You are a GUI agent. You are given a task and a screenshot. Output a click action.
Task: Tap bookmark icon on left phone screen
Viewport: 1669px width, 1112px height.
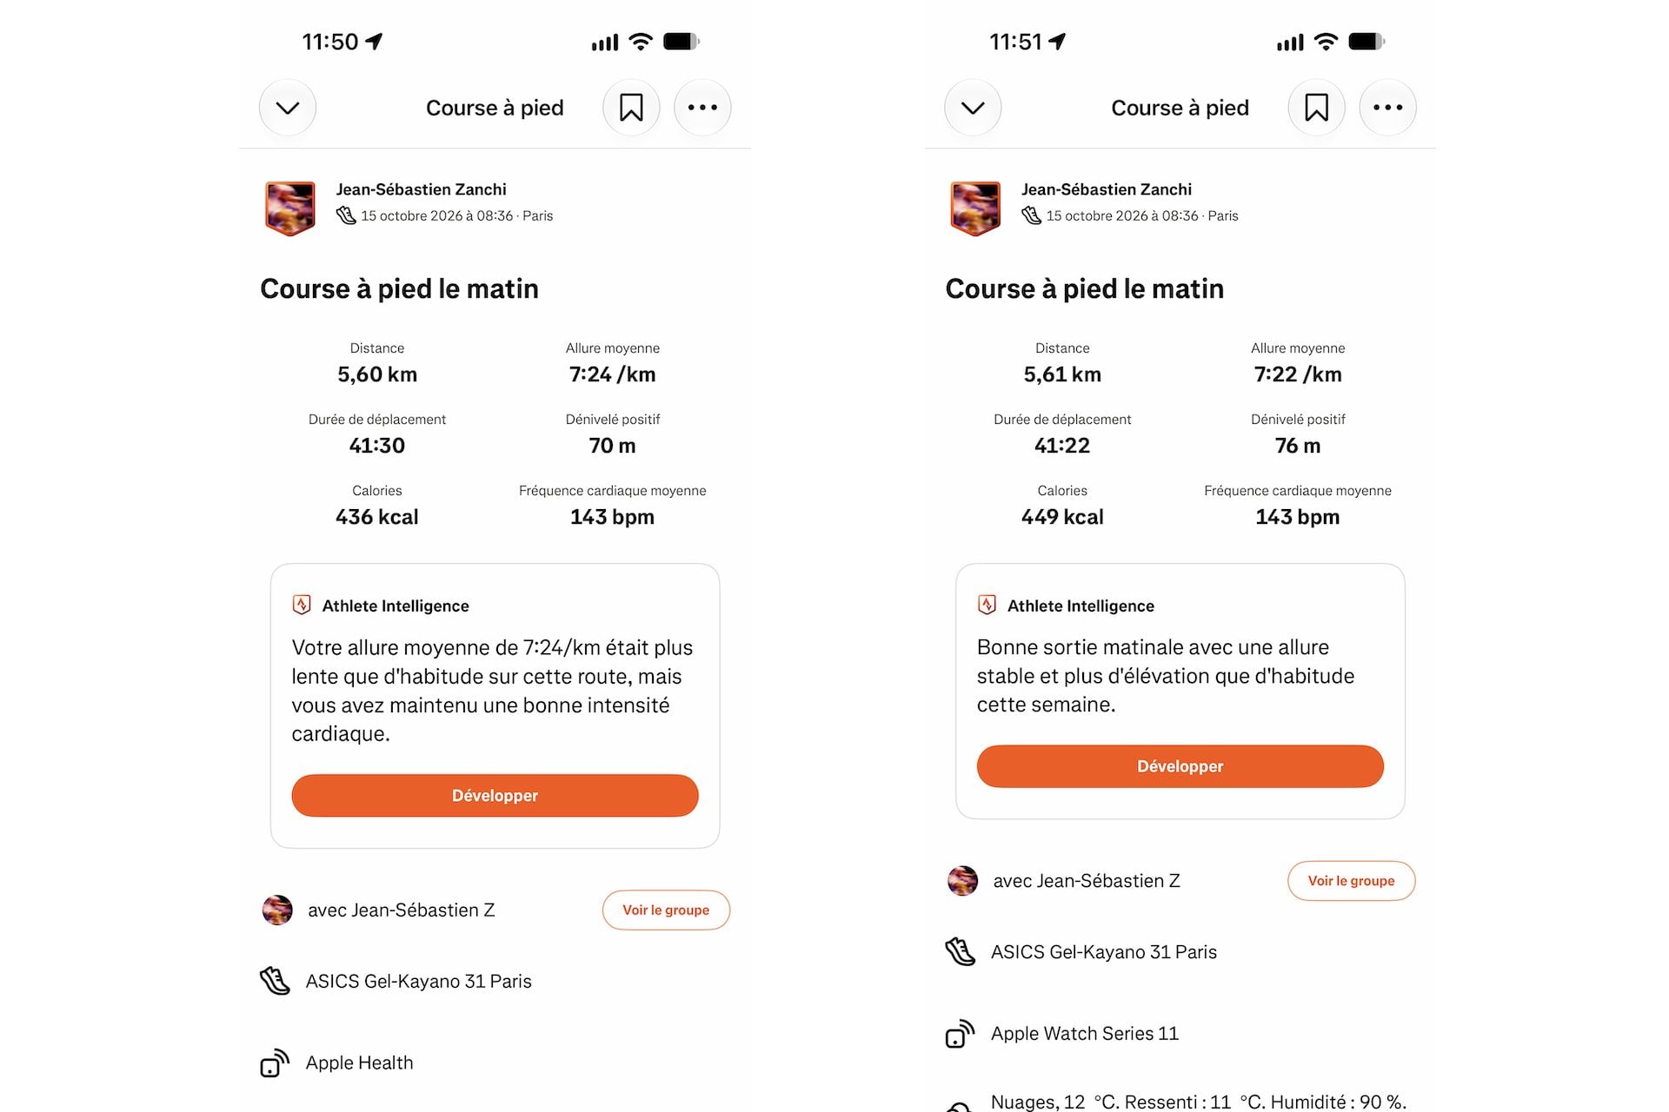631,108
